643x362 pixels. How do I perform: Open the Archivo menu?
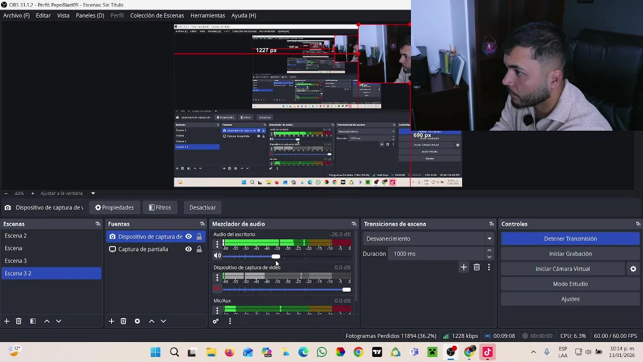(17, 16)
